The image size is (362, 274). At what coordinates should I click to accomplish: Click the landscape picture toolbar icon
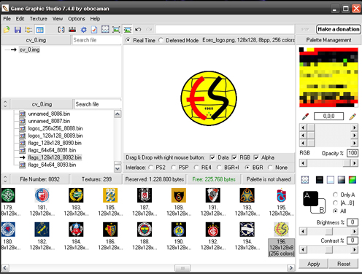[x=128, y=30]
